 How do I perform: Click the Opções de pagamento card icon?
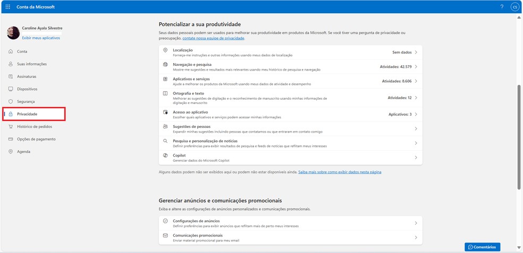(10, 139)
